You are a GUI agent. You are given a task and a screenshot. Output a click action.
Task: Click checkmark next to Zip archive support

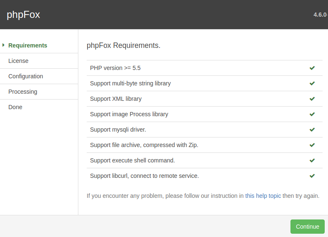312,145
